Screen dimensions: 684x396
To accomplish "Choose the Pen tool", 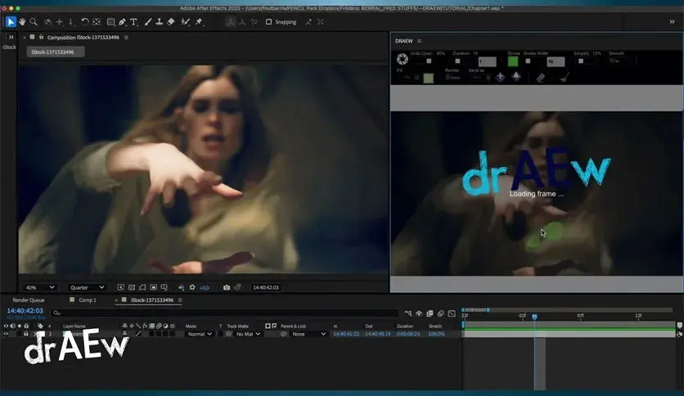I will 123,22.
